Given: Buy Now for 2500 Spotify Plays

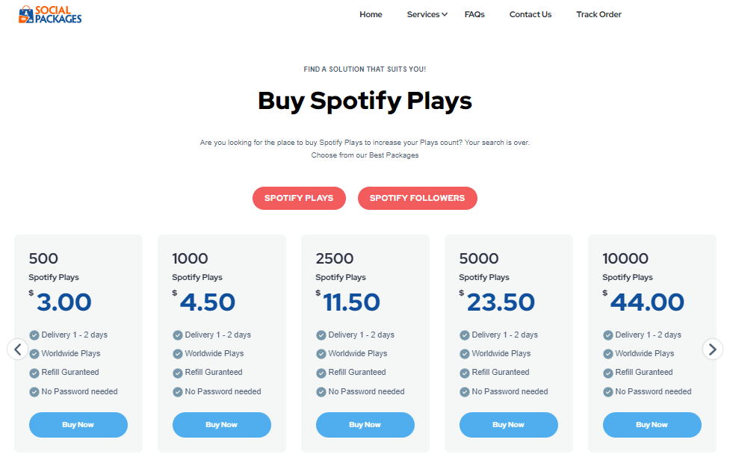Looking at the screenshot, I should point(365,425).
